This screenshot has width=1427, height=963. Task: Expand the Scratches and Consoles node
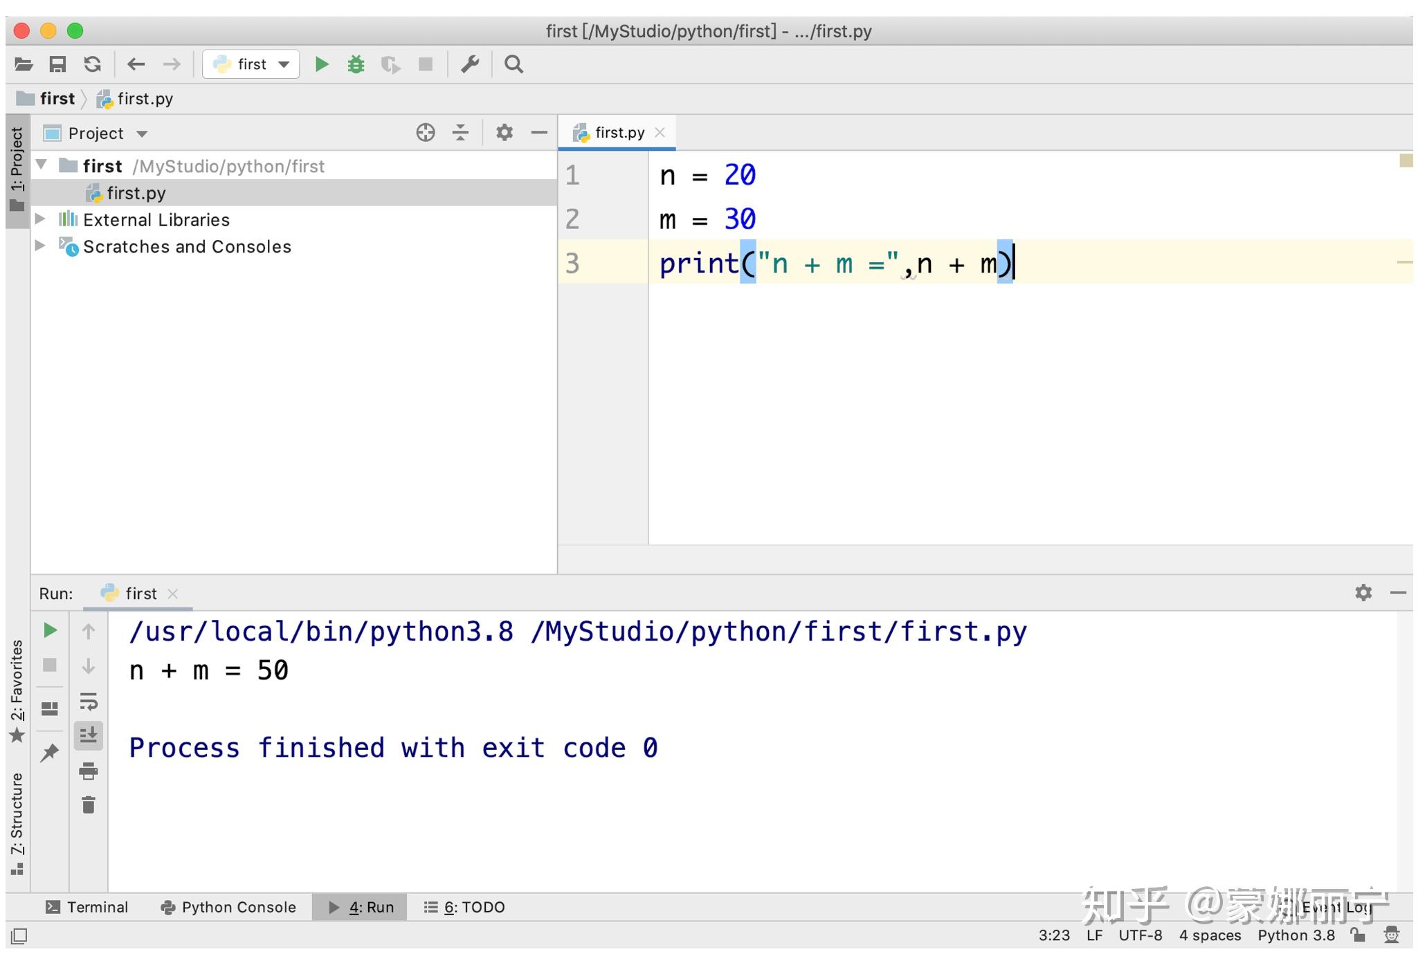pyautogui.click(x=40, y=246)
